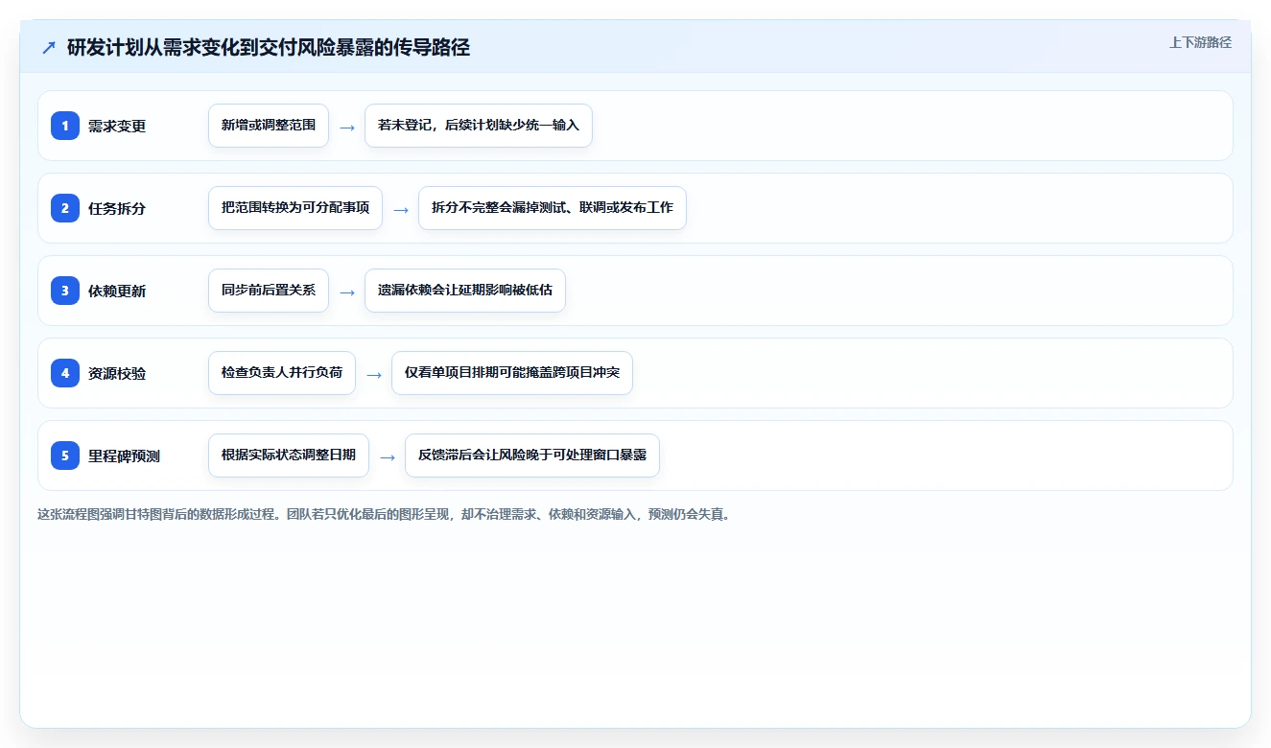This screenshot has height=748, width=1271.
Task: Click the 依赖更新 step label
Action: (117, 291)
